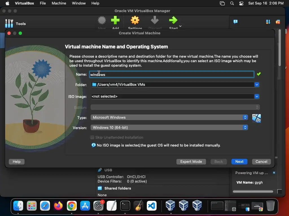The image size is (289, 216).
Task: Open TextEdit from the Dock
Action: pyautogui.click(x=112, y=206)
